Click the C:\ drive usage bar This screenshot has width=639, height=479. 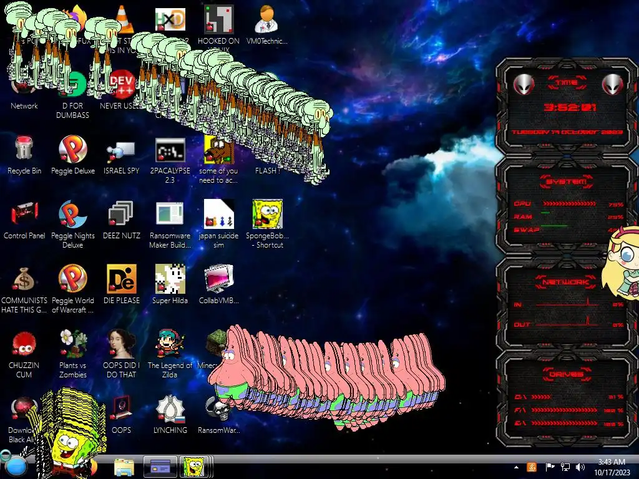coord(542,397)
